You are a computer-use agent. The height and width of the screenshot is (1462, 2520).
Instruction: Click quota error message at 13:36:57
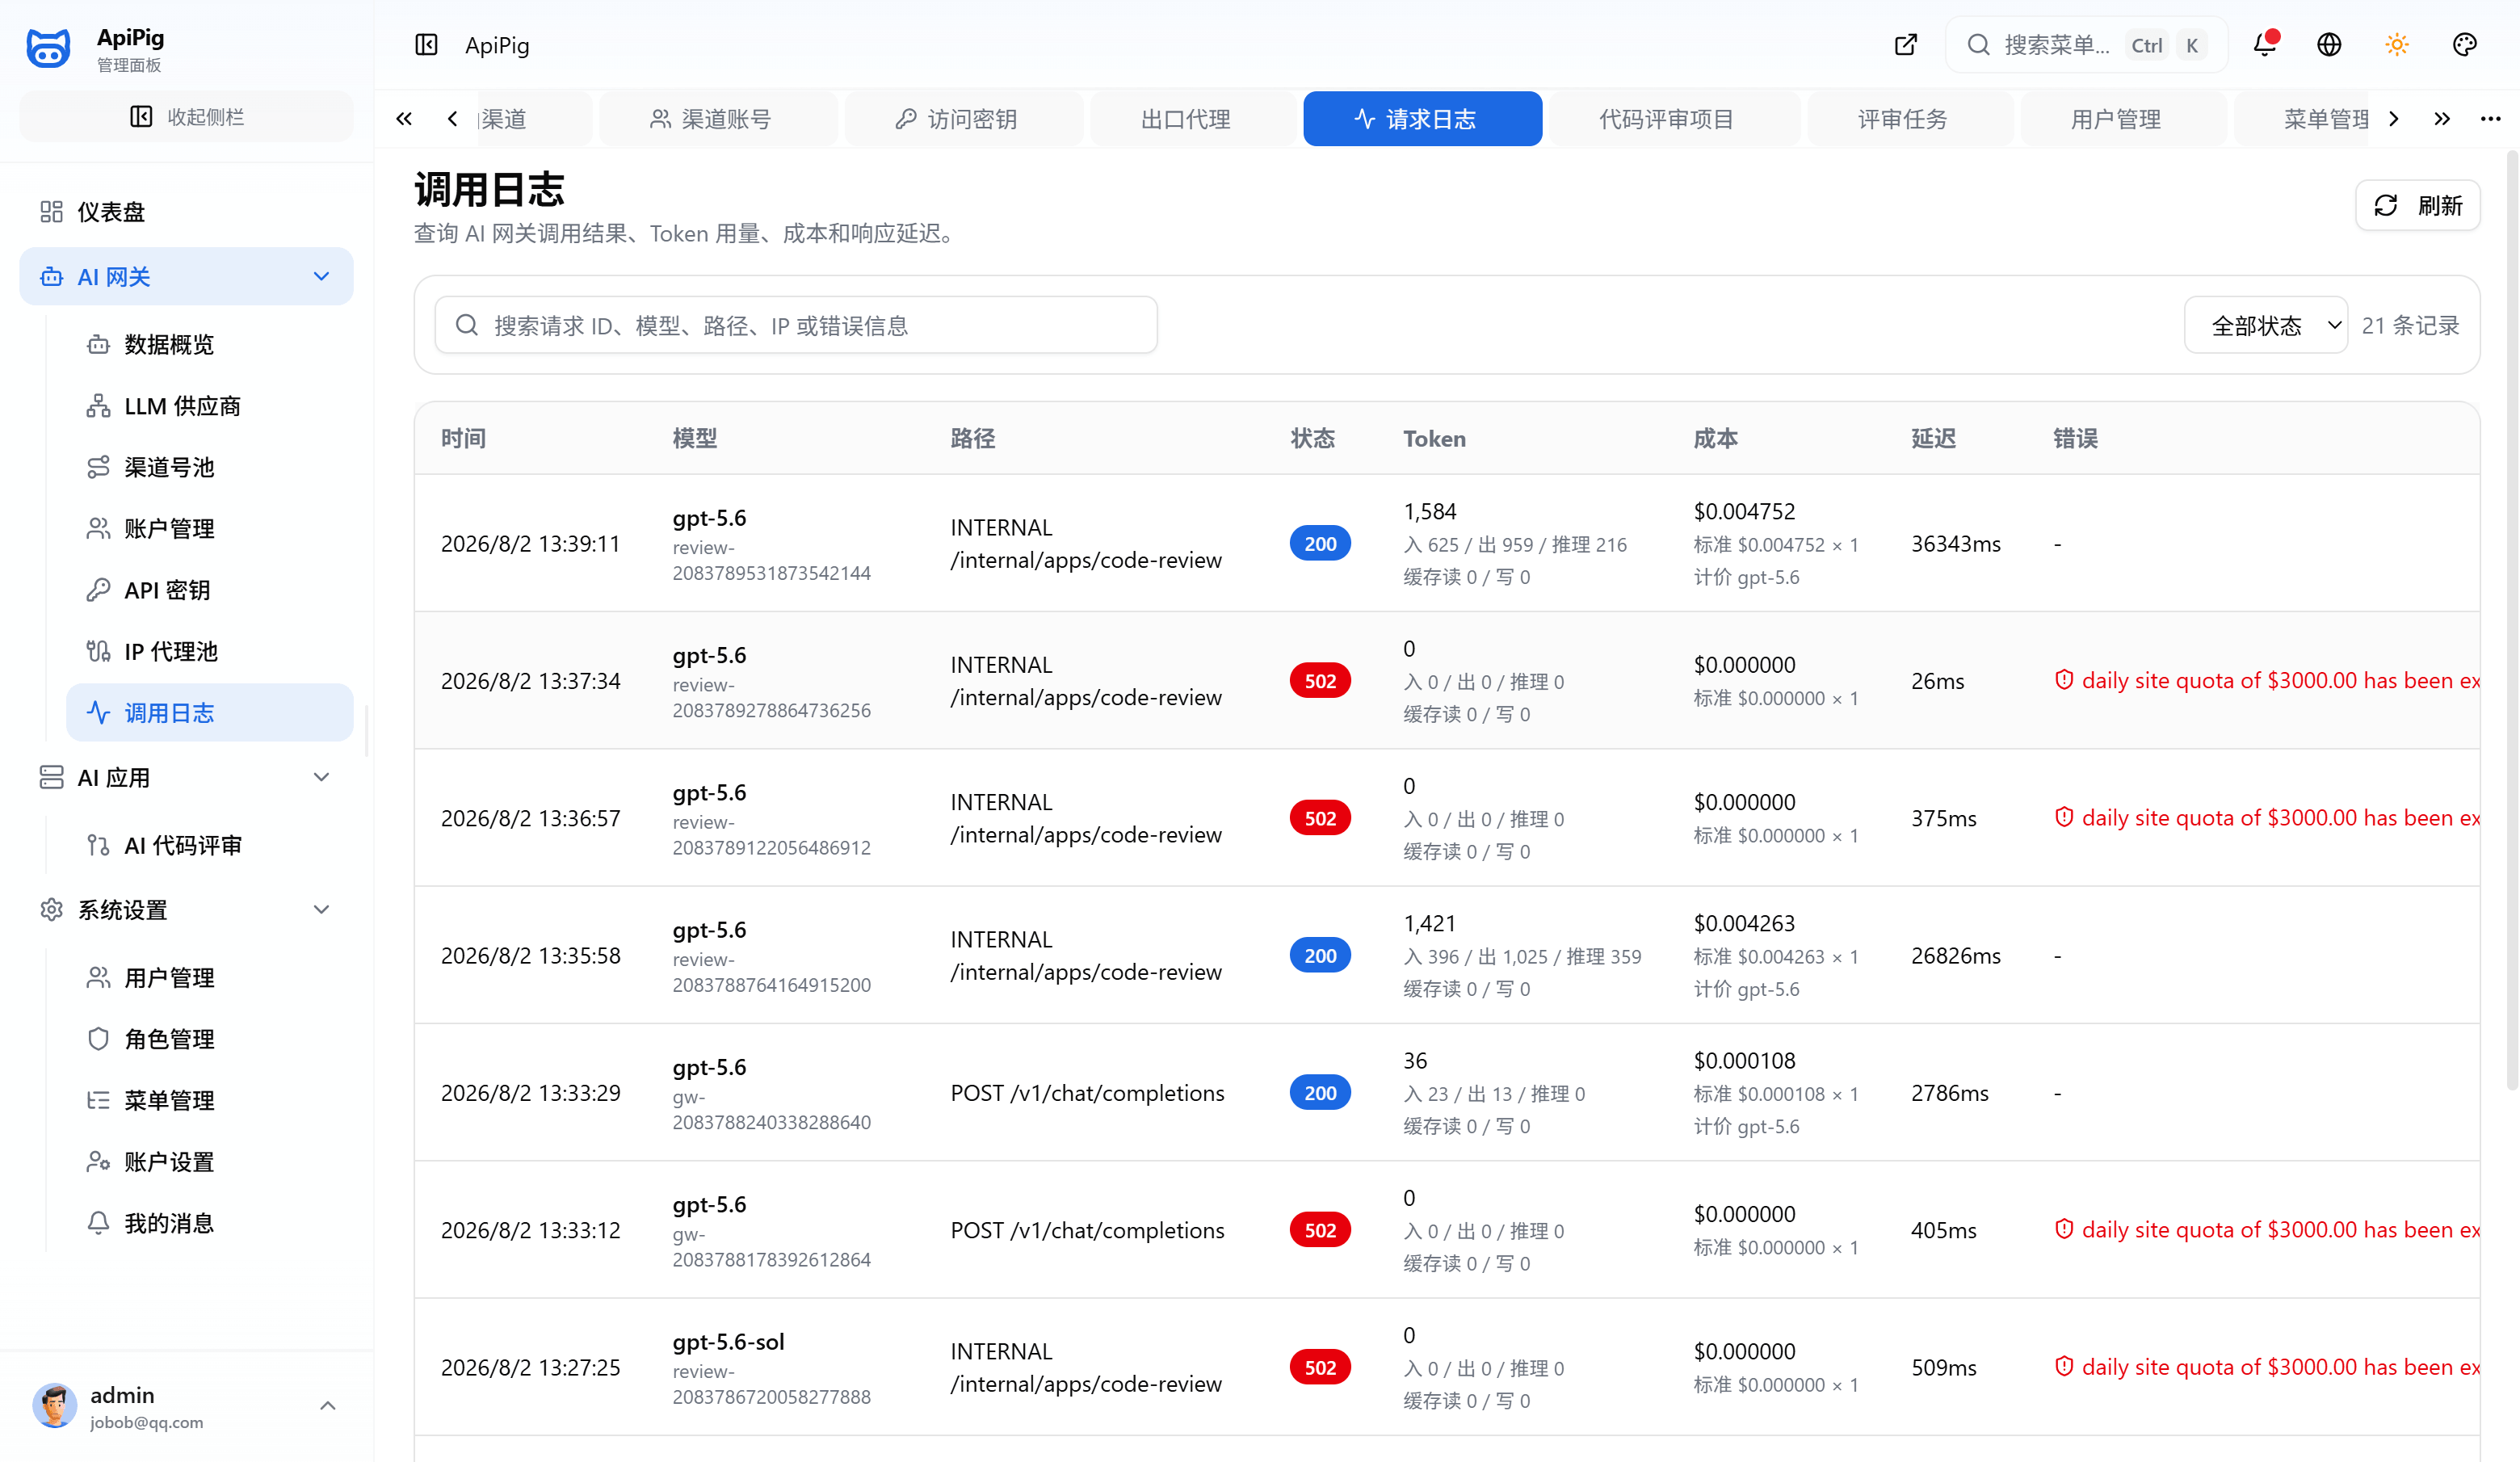(x=2267, y=818)
